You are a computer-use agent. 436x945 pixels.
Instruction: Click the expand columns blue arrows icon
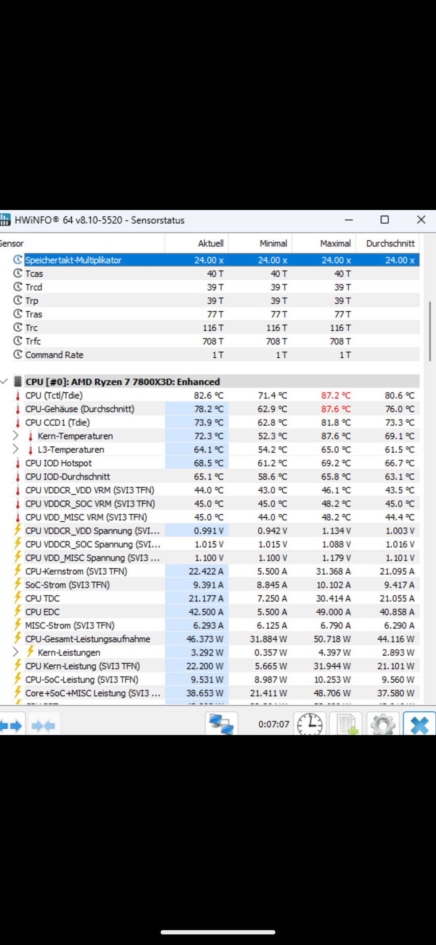point(12,726)
